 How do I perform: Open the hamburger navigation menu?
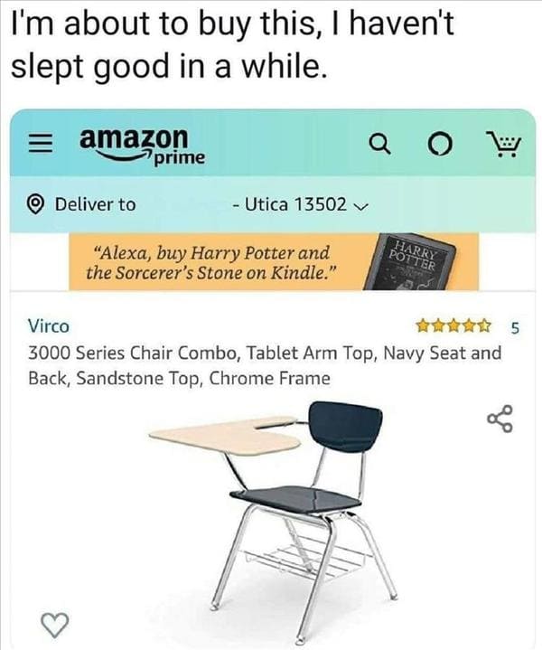click(41, 145)
